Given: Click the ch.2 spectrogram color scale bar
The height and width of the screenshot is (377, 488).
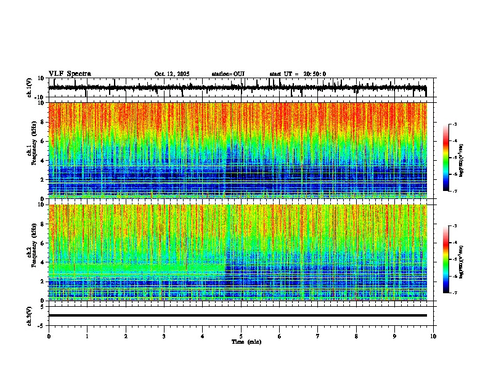Looking at the screenshot, I should pos(446,259).
